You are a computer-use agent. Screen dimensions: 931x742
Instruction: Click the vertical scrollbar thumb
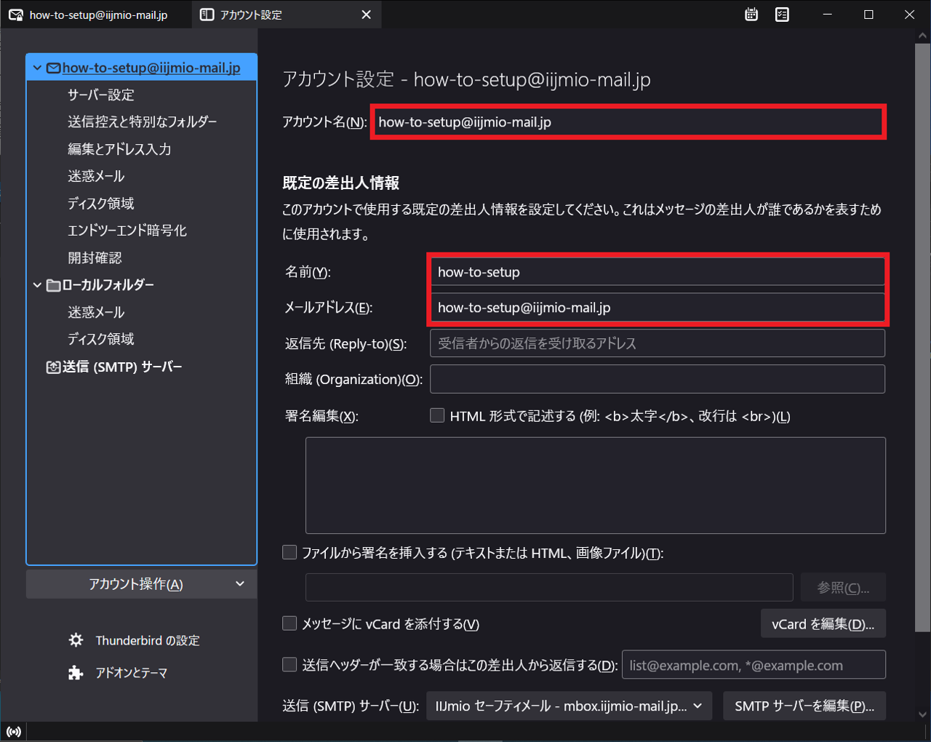tap(922, 338)
